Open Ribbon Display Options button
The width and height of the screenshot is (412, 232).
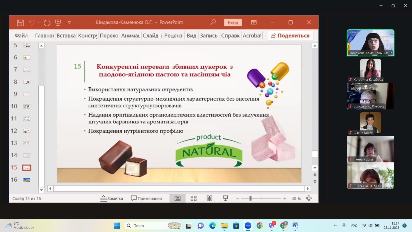pyautogui.click(x=254, y=22)
